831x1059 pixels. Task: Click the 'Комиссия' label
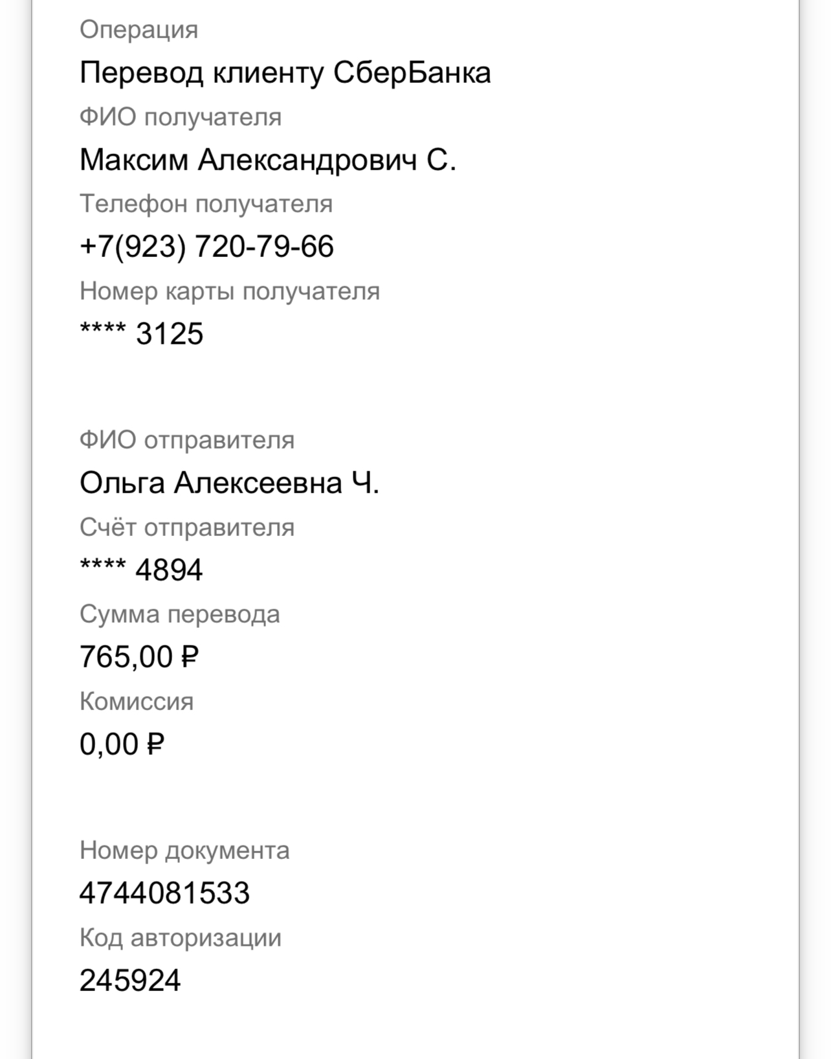tap(137, 702)
